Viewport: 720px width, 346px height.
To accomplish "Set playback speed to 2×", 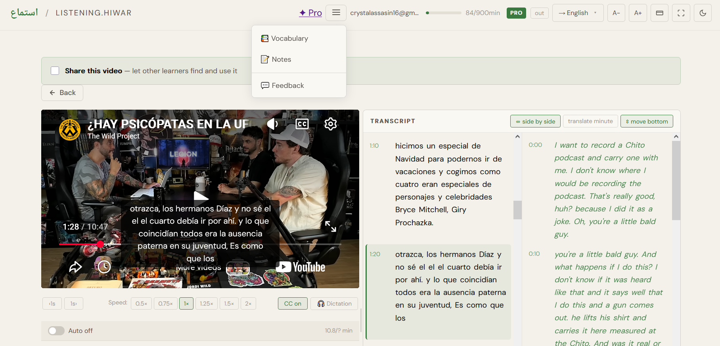I will point(248,304).
